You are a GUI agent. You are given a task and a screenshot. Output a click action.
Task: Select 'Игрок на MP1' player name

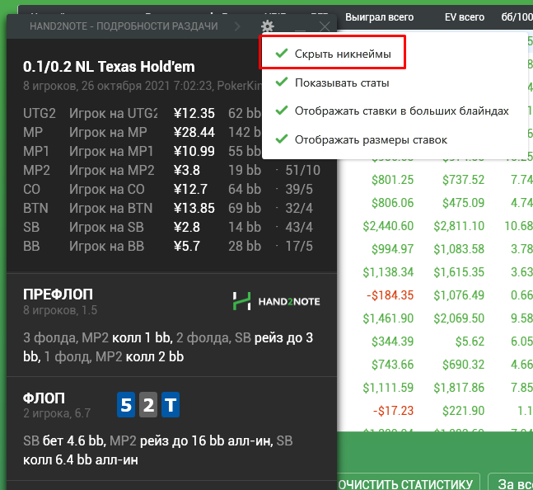tap(111, 152)
